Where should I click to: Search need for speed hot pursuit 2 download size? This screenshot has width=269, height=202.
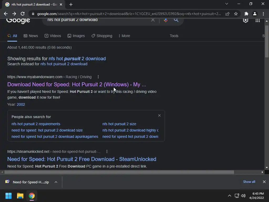(47, 130)
